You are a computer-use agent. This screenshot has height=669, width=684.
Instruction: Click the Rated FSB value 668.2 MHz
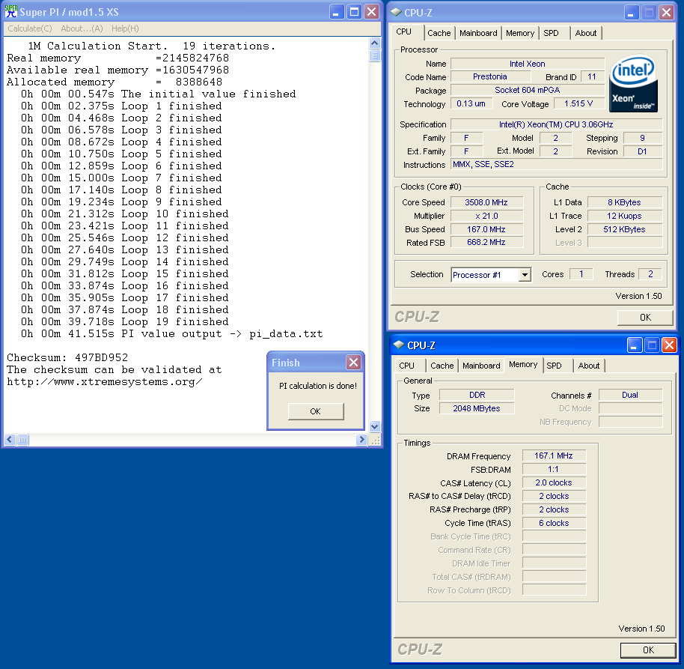click(x=486, y=243)
